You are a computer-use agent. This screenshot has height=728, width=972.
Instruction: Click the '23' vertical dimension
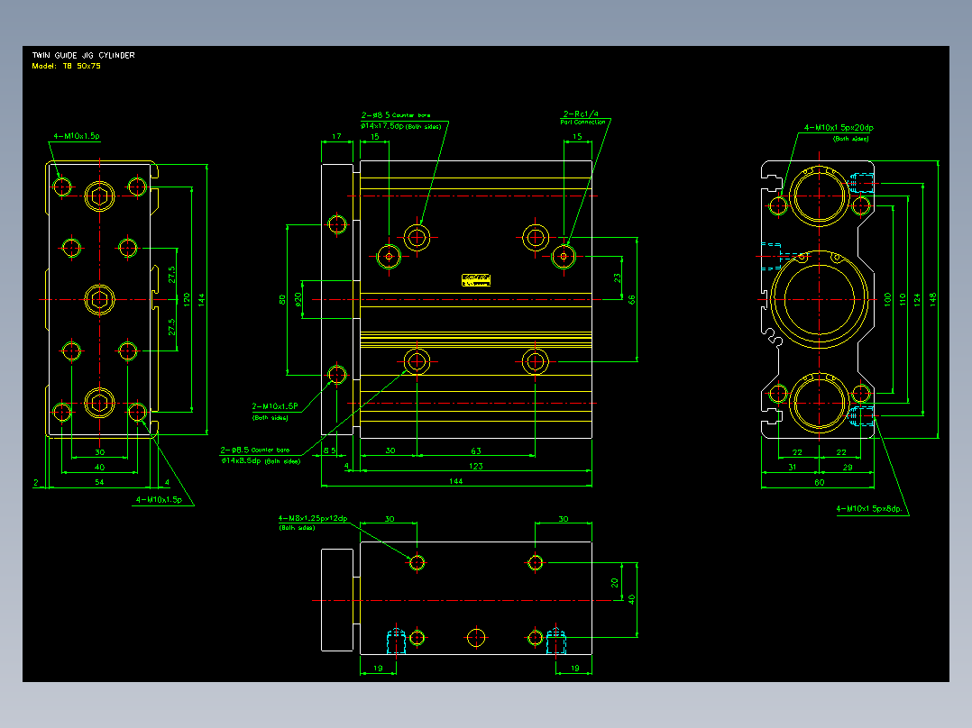point(617,278)
